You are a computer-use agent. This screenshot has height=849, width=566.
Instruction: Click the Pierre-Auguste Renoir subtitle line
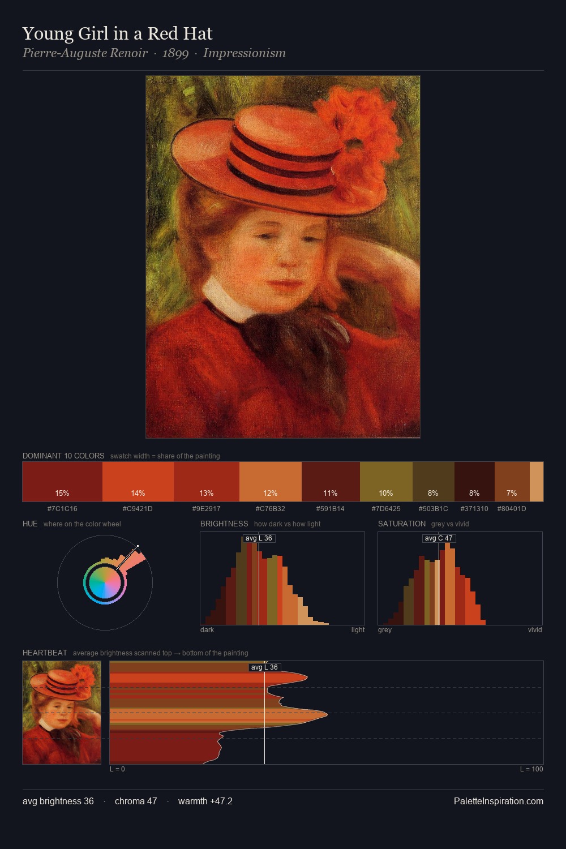point(154,53)
